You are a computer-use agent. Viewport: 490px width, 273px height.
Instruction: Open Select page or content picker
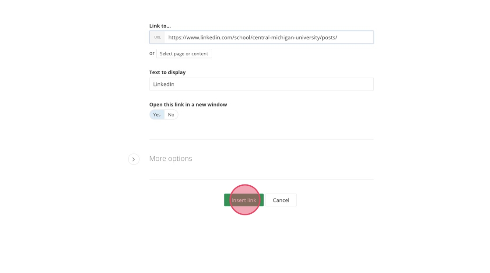[x=184, y=54]
